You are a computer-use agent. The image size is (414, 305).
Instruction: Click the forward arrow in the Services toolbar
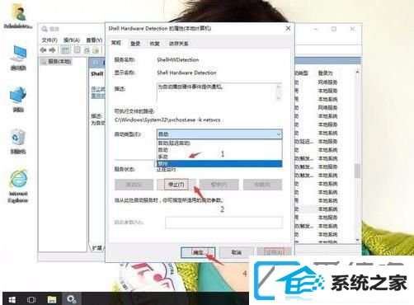(x=52, y=50)
